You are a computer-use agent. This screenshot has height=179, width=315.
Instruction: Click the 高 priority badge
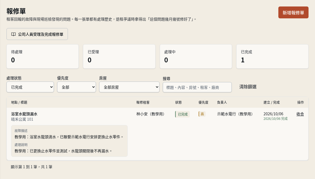[202, 114]
